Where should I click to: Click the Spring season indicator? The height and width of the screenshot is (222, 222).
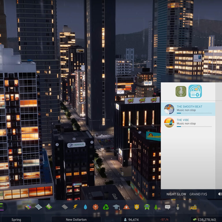(x=16, y=220)
